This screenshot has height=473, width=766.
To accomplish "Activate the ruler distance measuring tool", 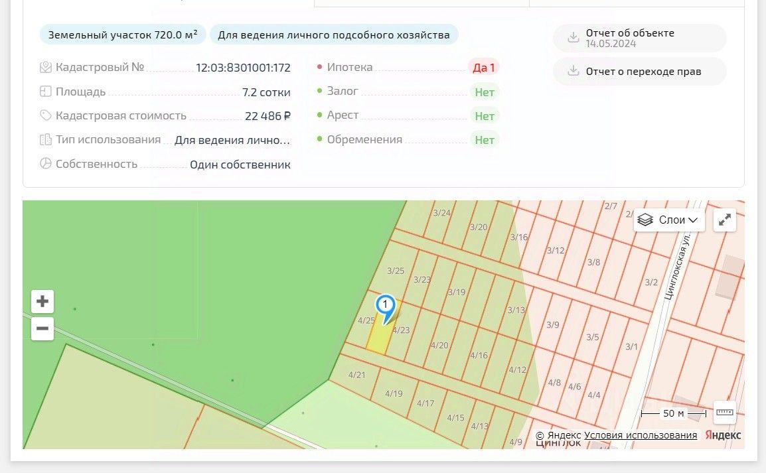I will (724, 413).
